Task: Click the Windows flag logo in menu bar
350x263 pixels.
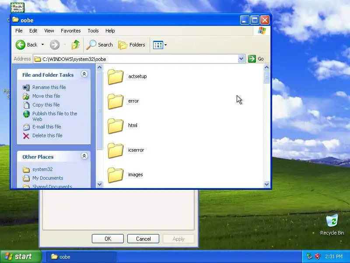Action: pyautogui.click(x=262, y=31)
